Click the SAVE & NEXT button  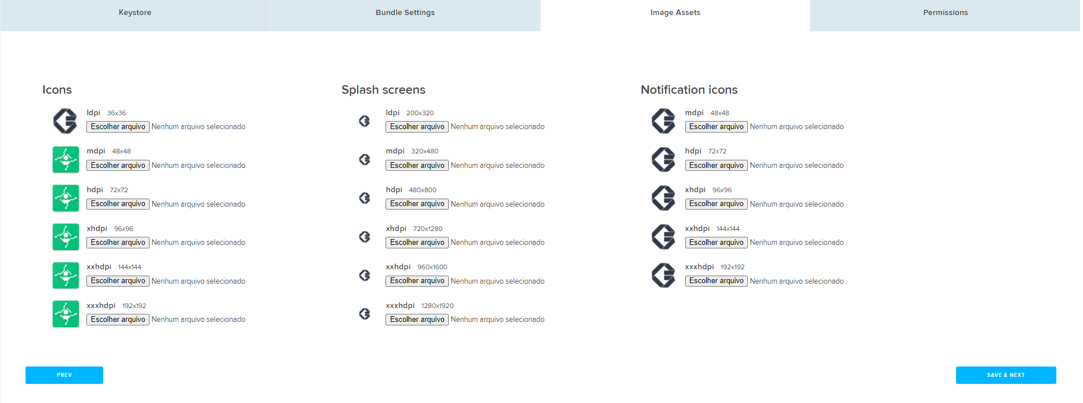[1006, 375]
